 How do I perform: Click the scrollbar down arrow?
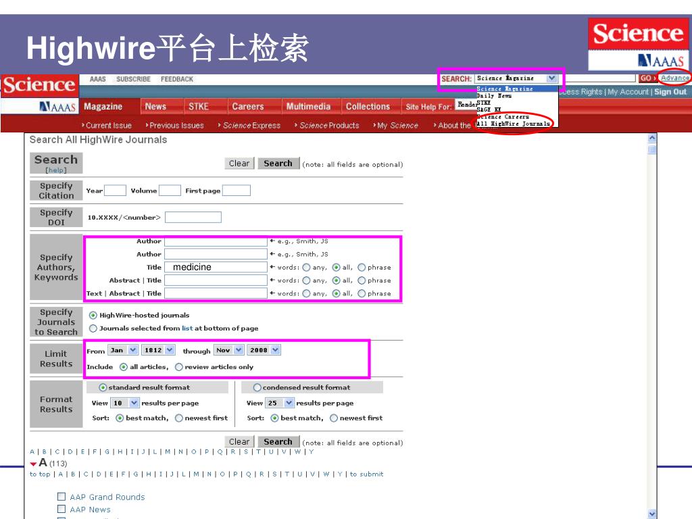(x=652, y=514)
